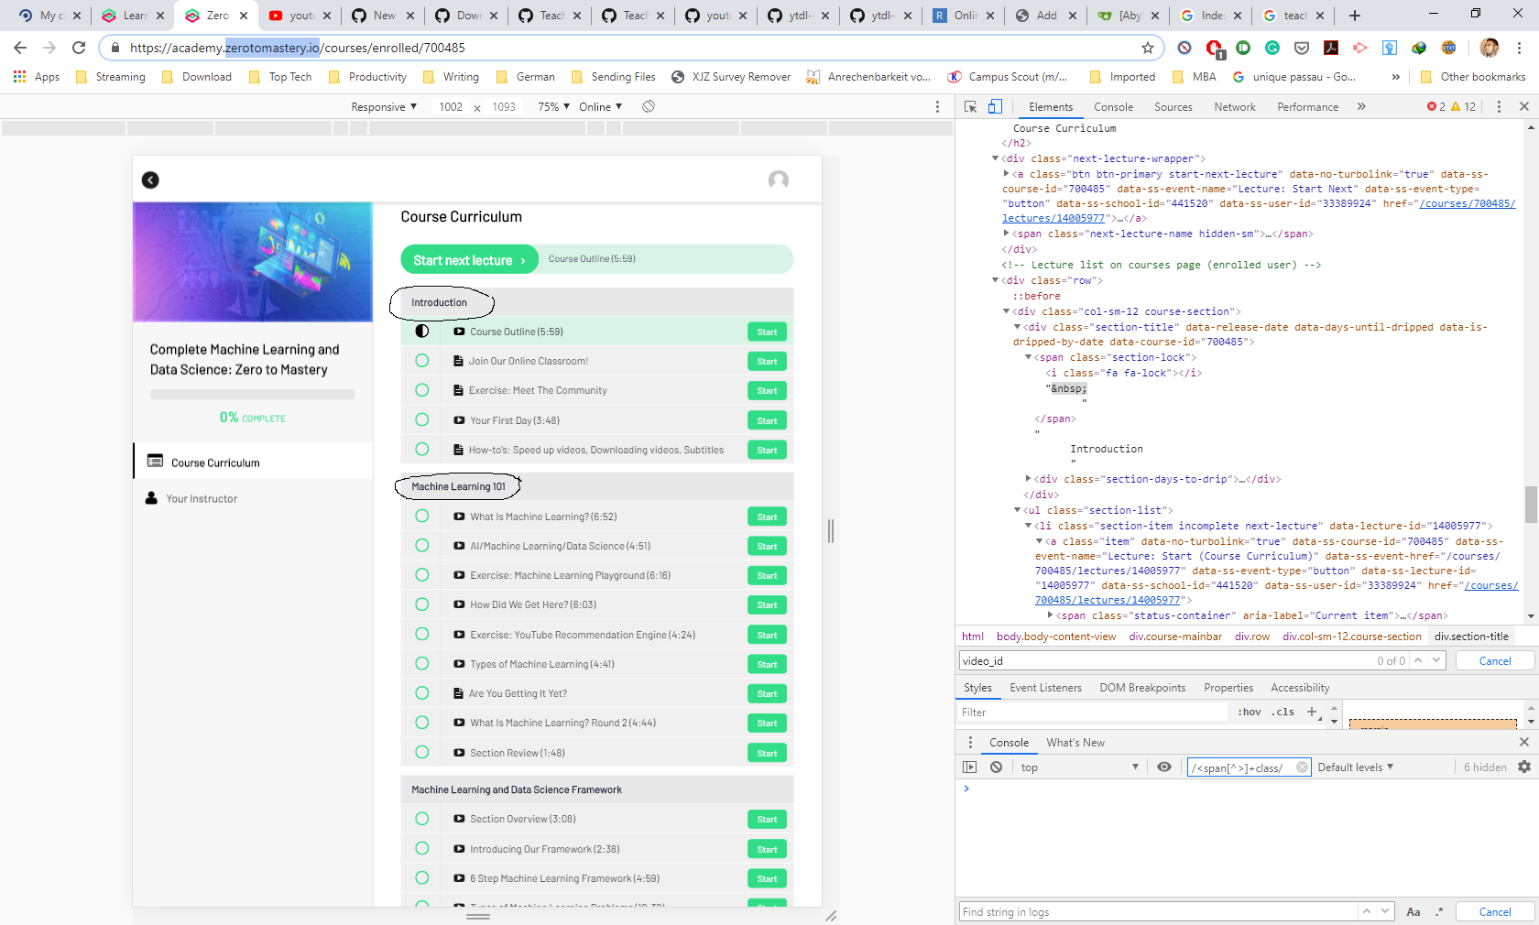Collapse the ul section-list node

[x=1017, y=510]
